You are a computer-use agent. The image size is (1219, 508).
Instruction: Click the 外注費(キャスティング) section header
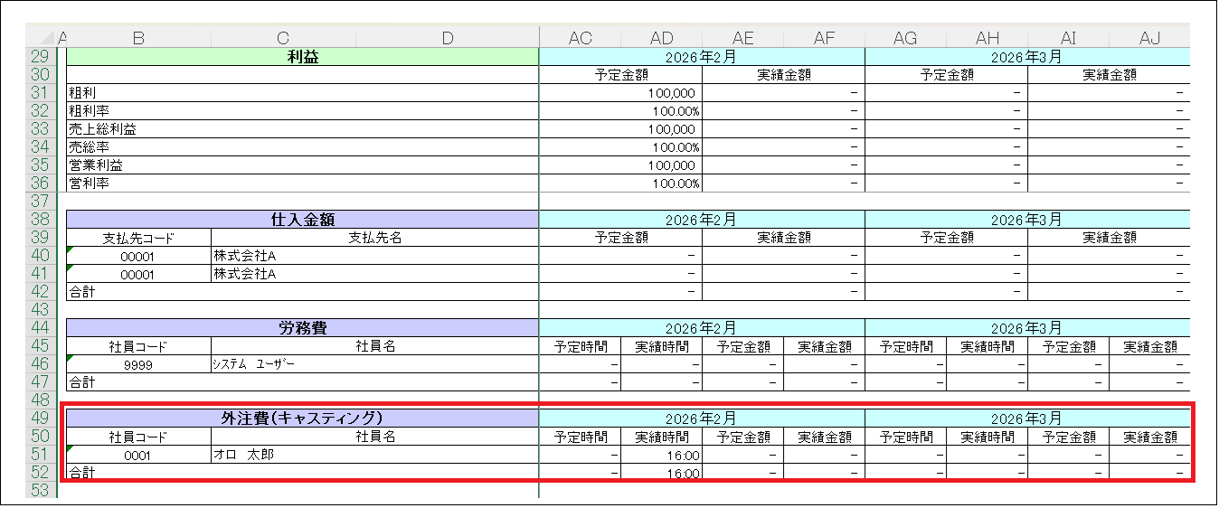[x=302, y=418]
